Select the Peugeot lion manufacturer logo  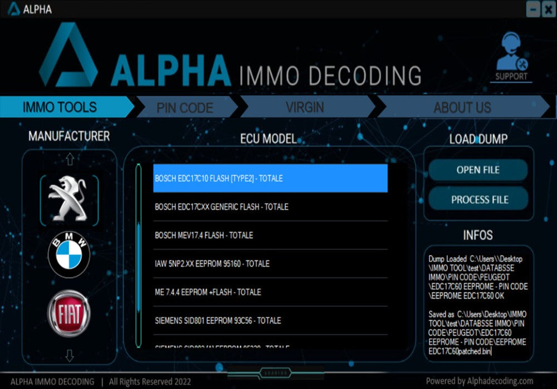pyautogui.click(x=69, y=199)
